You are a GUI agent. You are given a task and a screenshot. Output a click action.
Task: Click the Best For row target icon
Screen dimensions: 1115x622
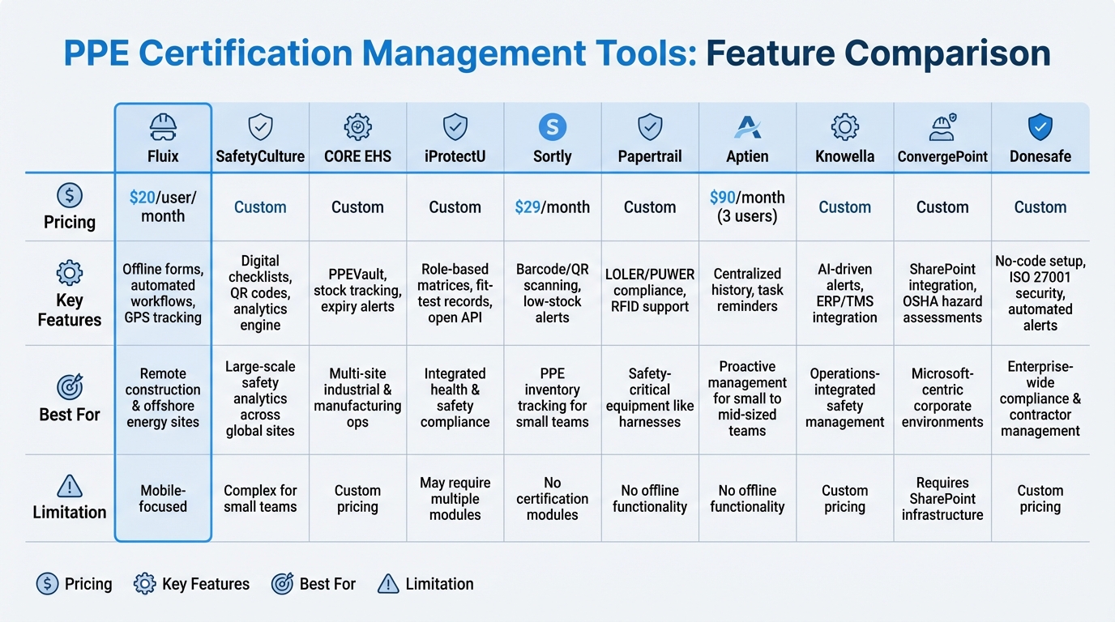click(x=70, y=387)
